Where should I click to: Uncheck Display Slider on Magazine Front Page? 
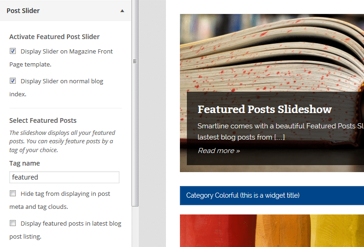13,51
